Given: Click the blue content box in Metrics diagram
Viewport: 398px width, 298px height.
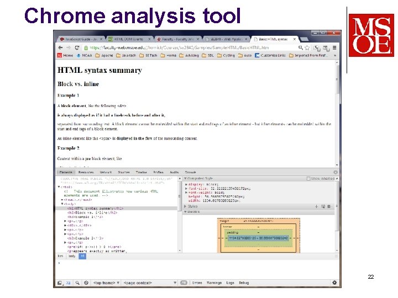Looking at the screenshot, I should pos(258,238).
